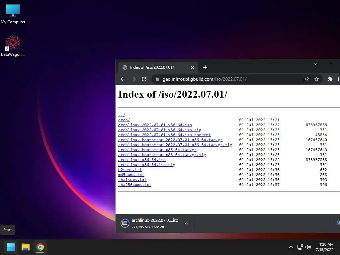Download archlinux-x86_64.iso
Image resolution: width=340 pixels, height=255 pixels.
(142, 160)
